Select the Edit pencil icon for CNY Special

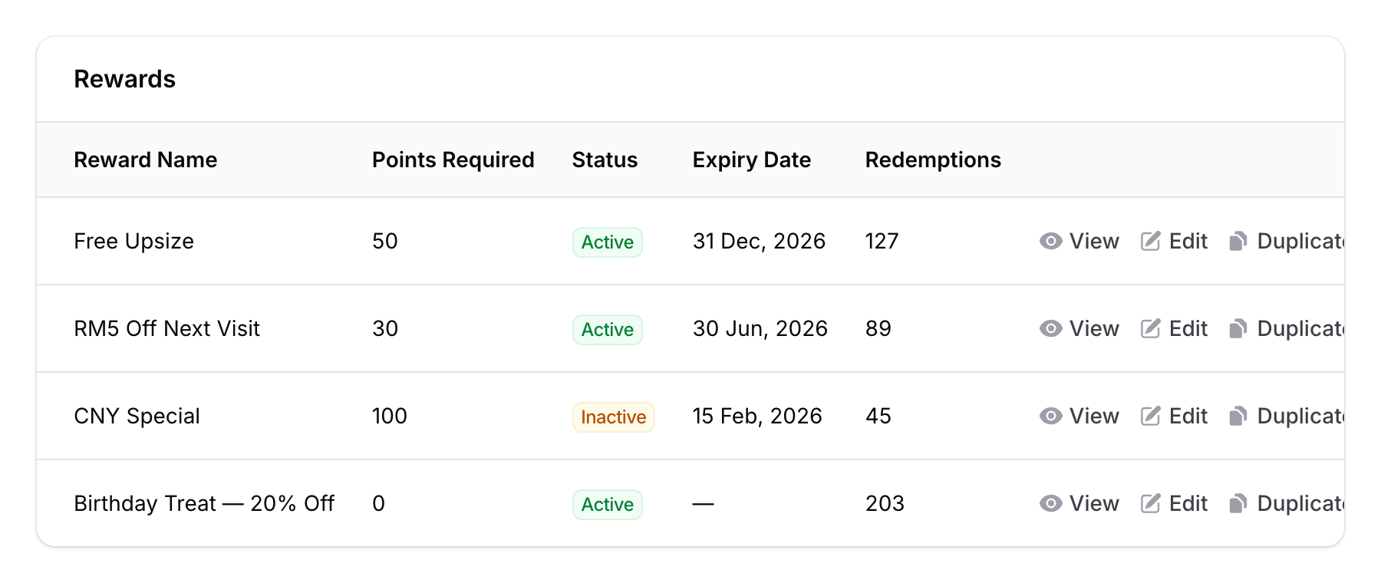pyautogui.click(x=1150, y=416)
